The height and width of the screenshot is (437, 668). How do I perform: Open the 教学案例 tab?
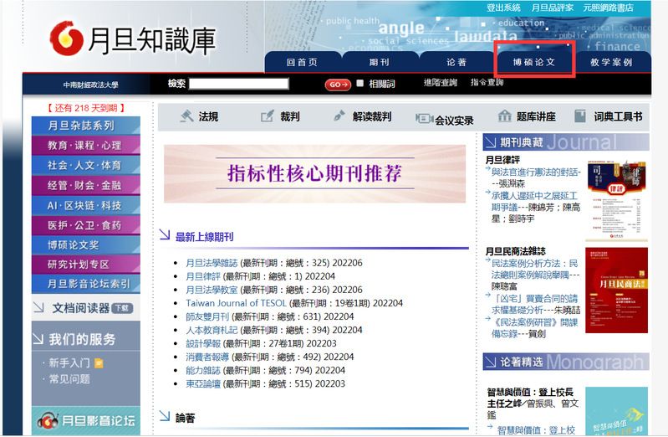click(611, 62)
